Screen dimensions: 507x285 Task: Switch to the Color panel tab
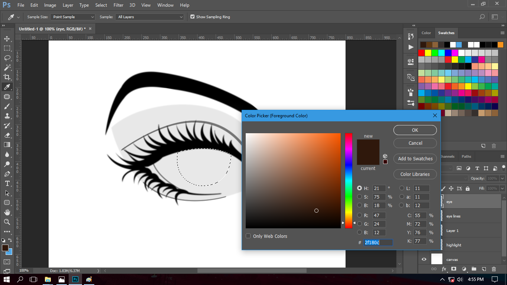point(426,33)
